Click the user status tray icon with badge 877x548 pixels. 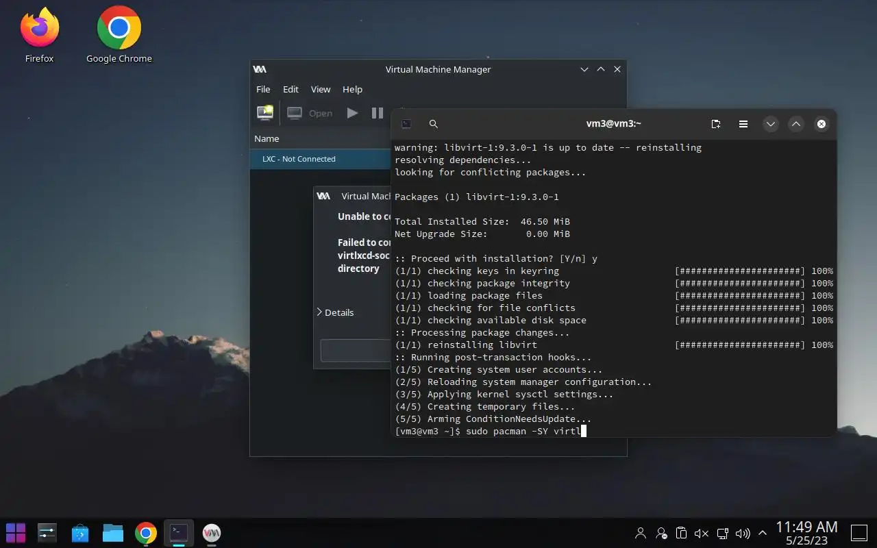tap(661, 533)
